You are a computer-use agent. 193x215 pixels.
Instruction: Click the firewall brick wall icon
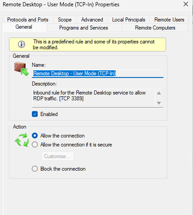coord(22,69)
